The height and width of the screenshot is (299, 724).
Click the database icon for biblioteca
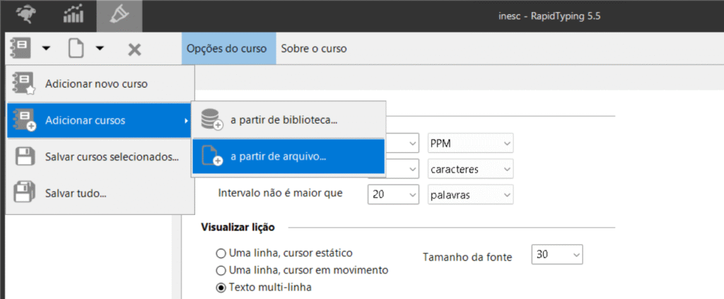(x=211, y=120)
